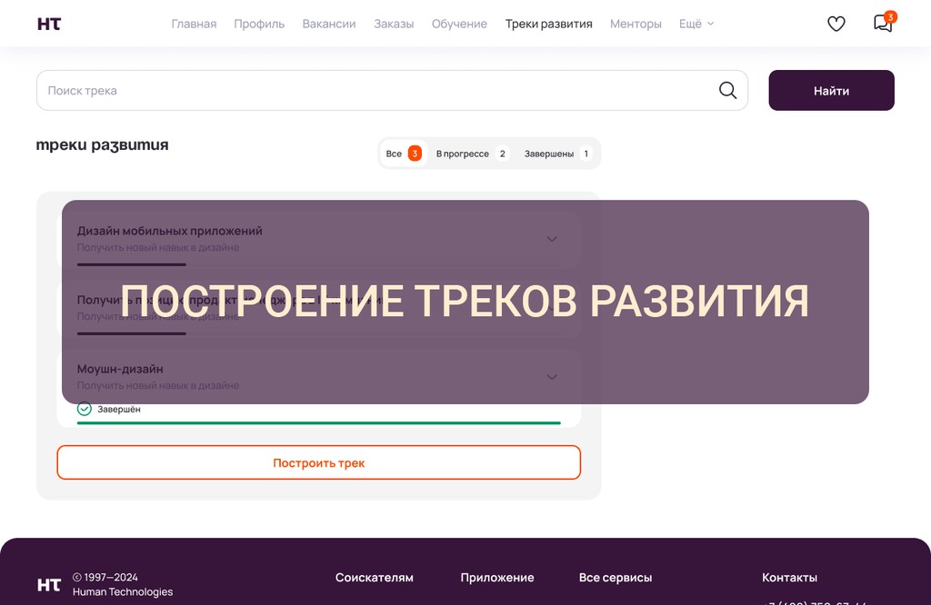This screenshot has height=605, width=931.
Task: Filter by В прогрессе tab
Action: point(472,154)
